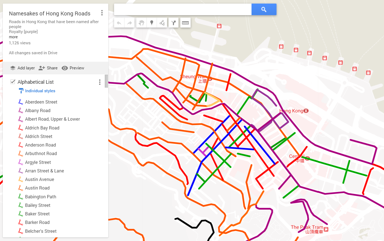This screenshot has width=384, height=241.
Task: Click Austin Road's orange line icon
Action: pos(21,188)
